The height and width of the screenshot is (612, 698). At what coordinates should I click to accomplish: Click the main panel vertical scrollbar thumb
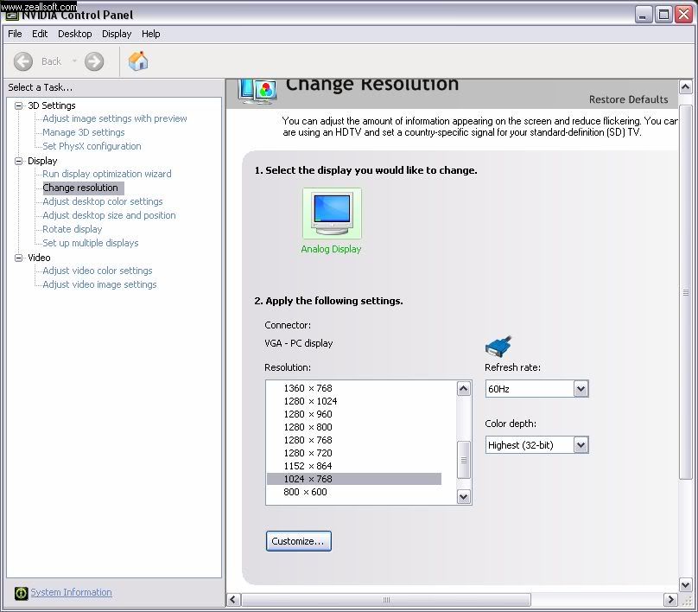pyautogui.click(x=686, y=292)
